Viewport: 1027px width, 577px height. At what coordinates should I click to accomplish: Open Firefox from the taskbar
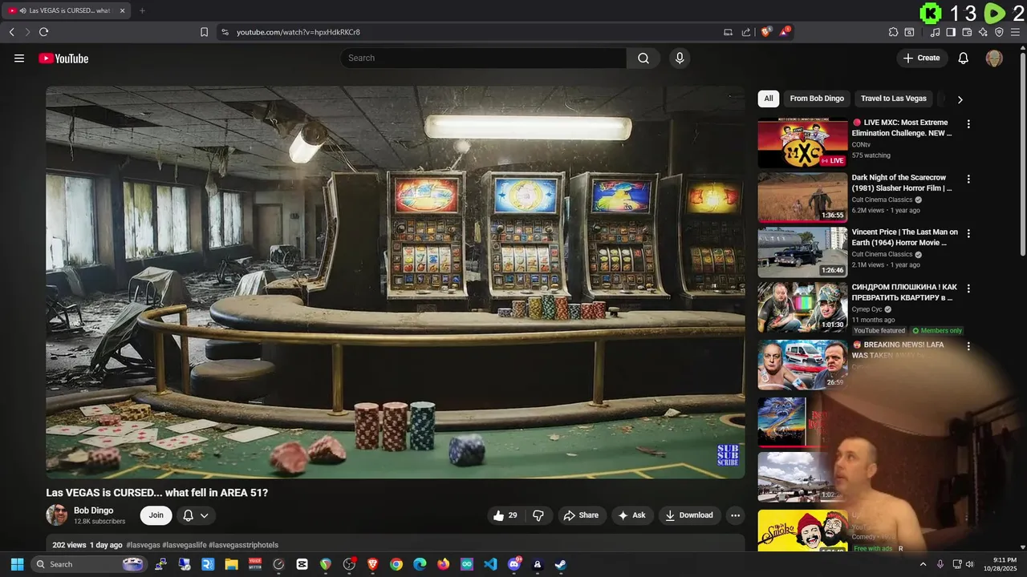point(443,564)
